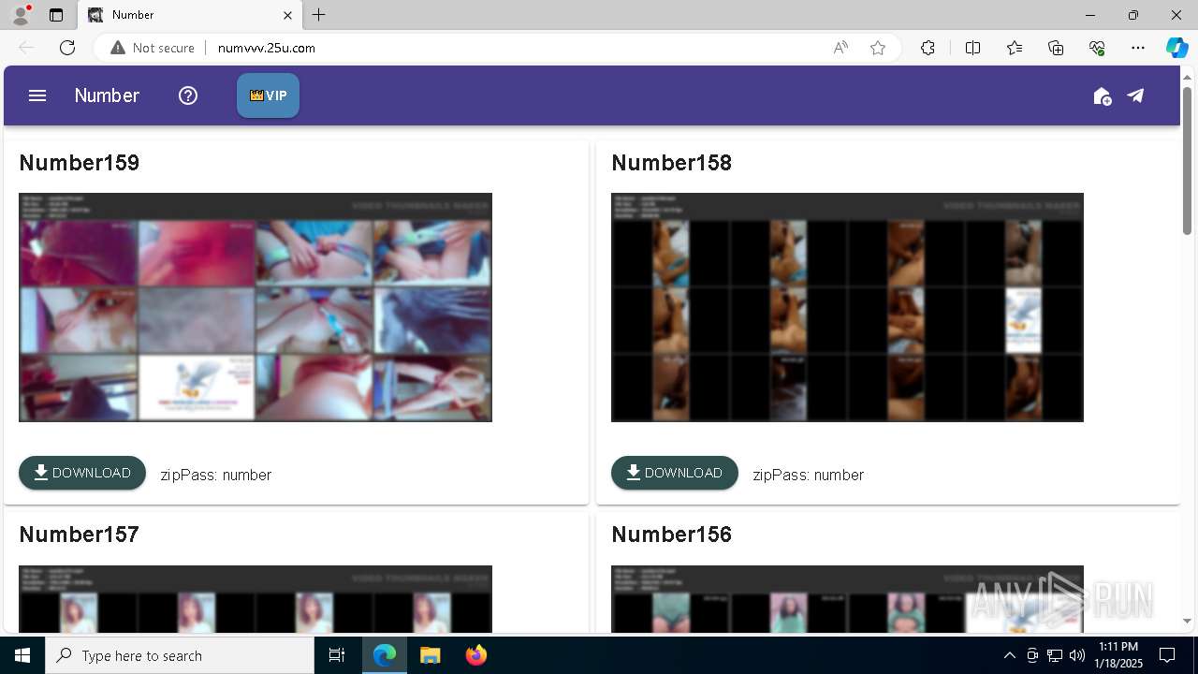Open the Number159 heading
This screenshot has width=1198, height=674.
click(x=80, y=163)
